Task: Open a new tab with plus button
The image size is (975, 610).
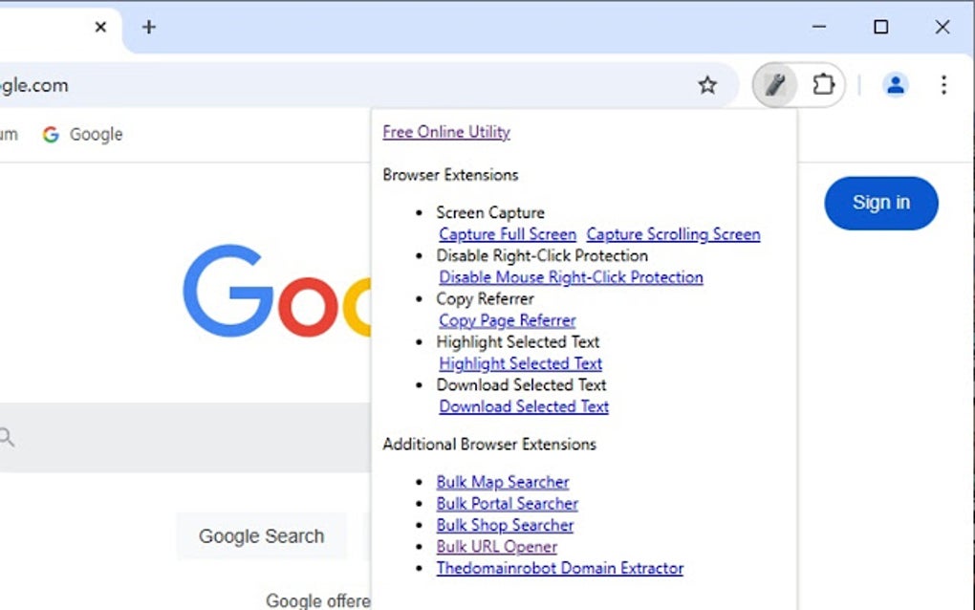Action: coord(148,27)
